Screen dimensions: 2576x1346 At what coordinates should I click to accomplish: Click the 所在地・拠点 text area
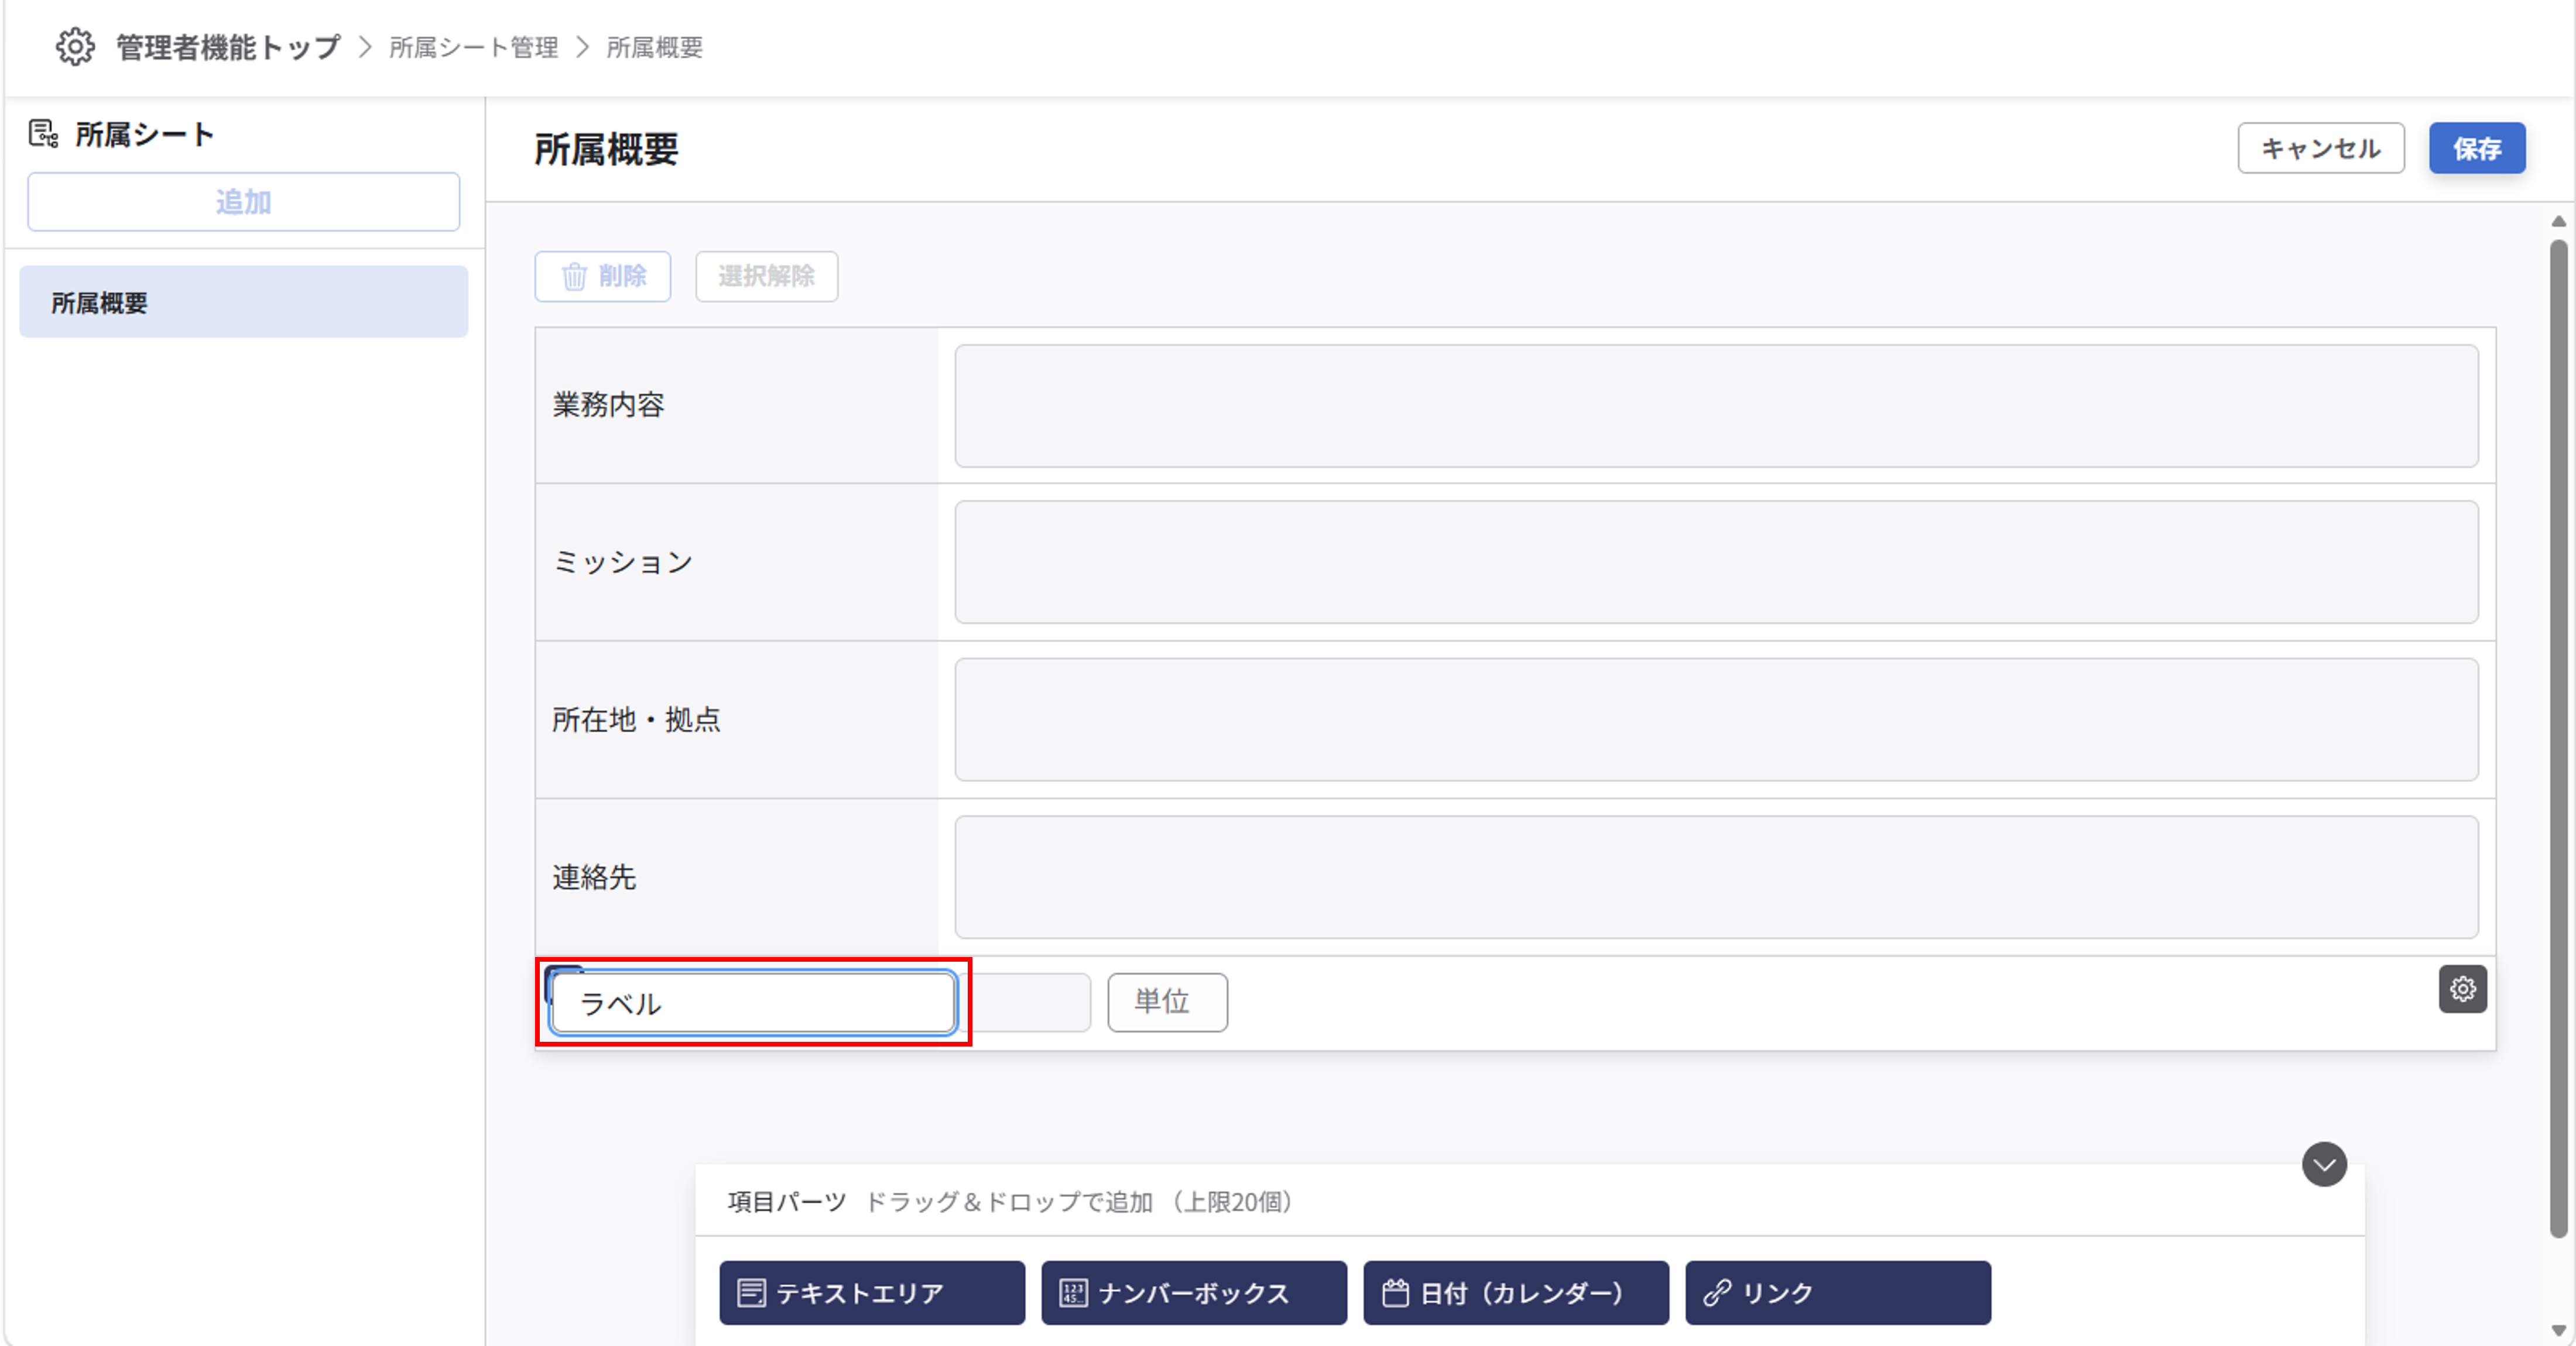[1716, 720]
